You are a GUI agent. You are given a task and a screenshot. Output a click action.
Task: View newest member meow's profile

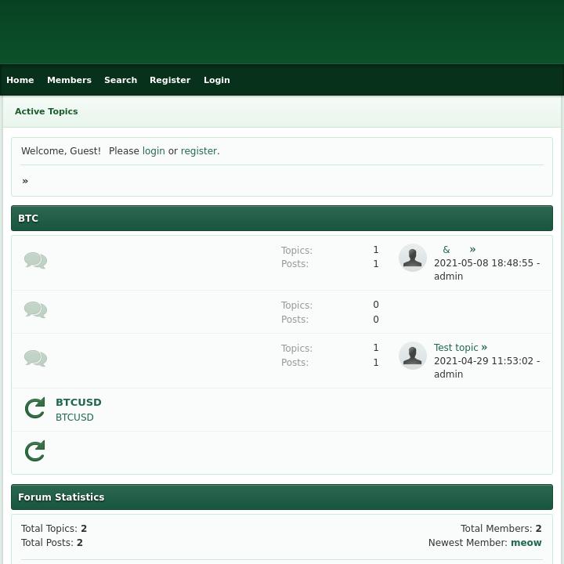pos(526,542)
